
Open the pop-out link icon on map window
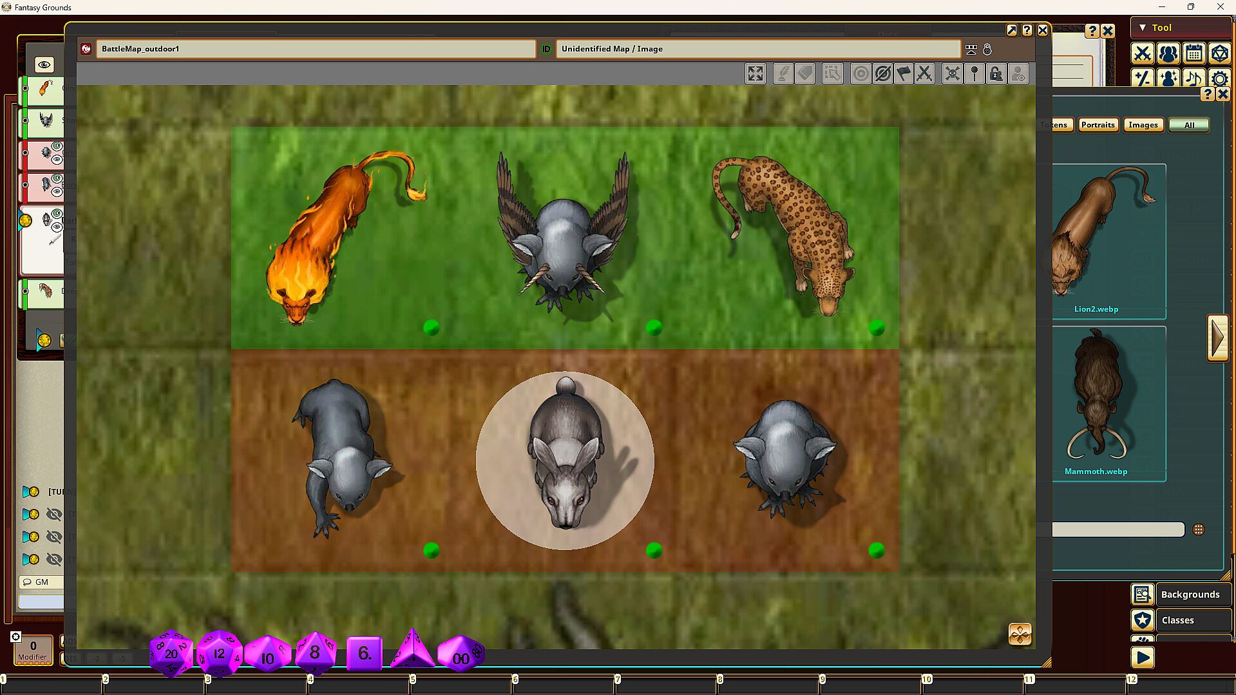(1012, 30)
